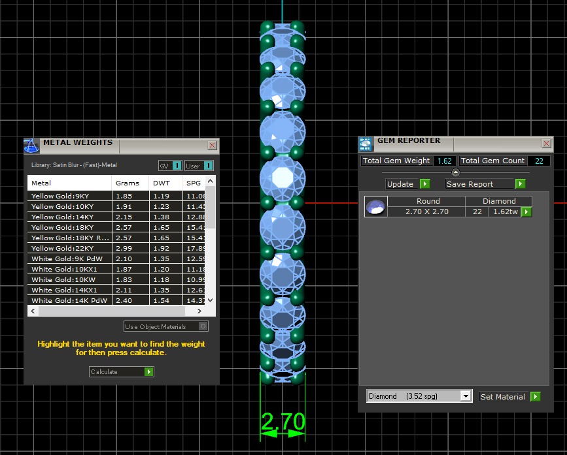Image resolution: width=567 pixels, height=455 pixels.
Task: Click the horizontal scrollbar left arrow
Action: pos(33,311)
